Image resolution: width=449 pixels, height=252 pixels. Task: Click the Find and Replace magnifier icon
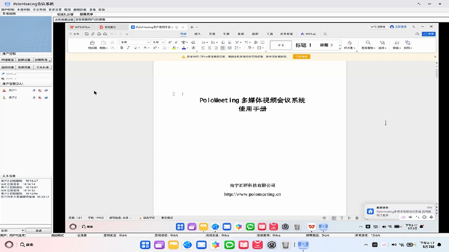pyautogui.click(x=368, y=43)
